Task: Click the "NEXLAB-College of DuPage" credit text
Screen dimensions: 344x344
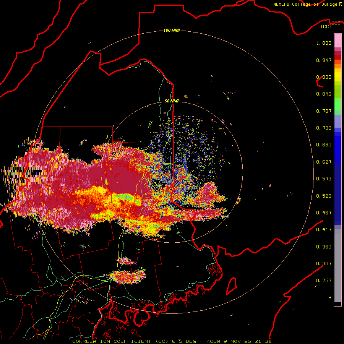Action: (305, 4)
